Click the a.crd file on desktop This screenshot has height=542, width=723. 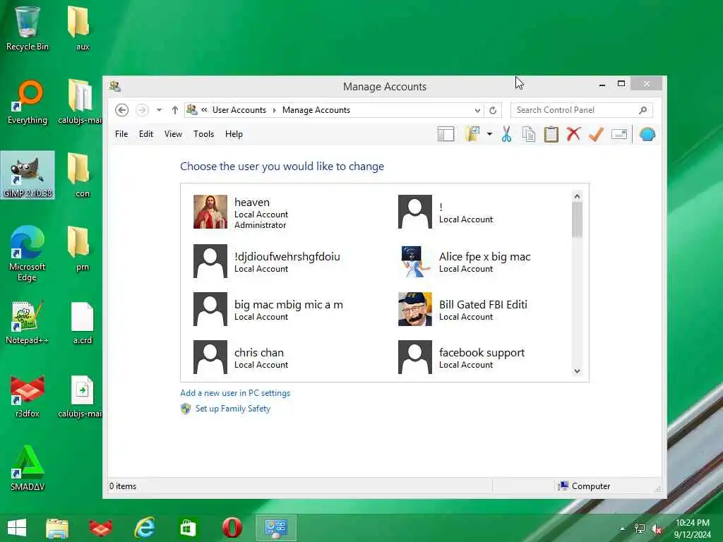(x=83, y=323)
